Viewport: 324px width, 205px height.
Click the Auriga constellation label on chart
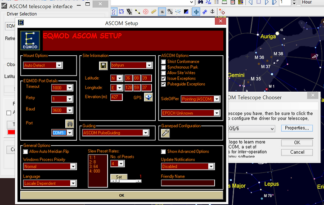(x=268, y=36)
